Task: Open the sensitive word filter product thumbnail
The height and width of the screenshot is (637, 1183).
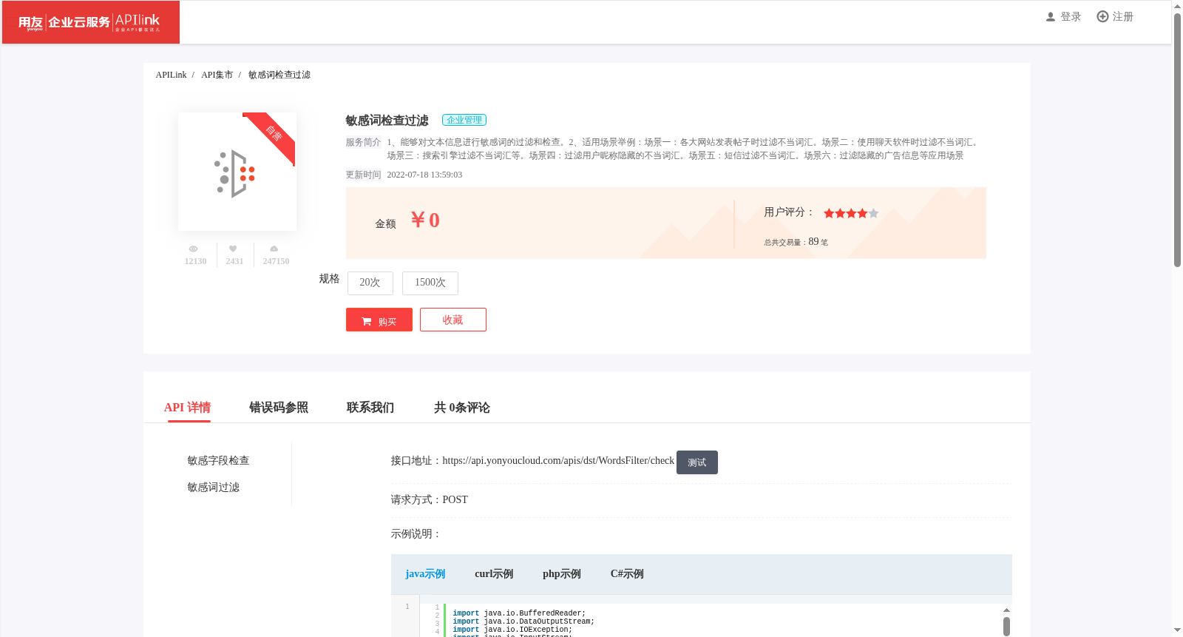Action: pyautogui.click(x=237, y=172)
